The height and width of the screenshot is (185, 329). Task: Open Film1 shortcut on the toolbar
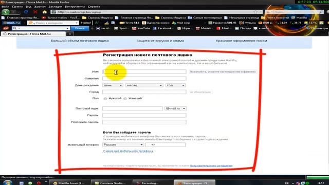(224, 28)
